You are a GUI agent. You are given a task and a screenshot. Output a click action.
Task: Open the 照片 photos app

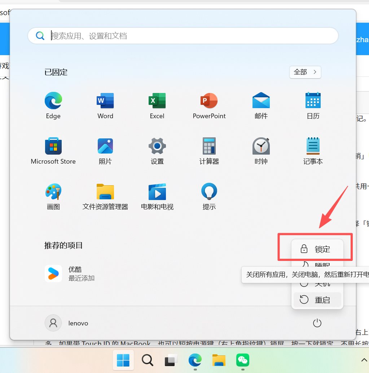tap(105, 151)
